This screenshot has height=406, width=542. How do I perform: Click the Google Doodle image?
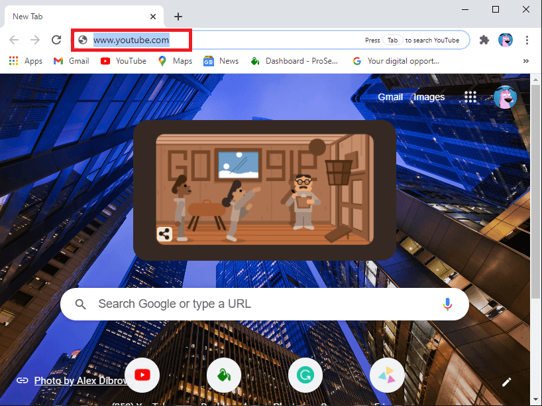tap(265, 189)
